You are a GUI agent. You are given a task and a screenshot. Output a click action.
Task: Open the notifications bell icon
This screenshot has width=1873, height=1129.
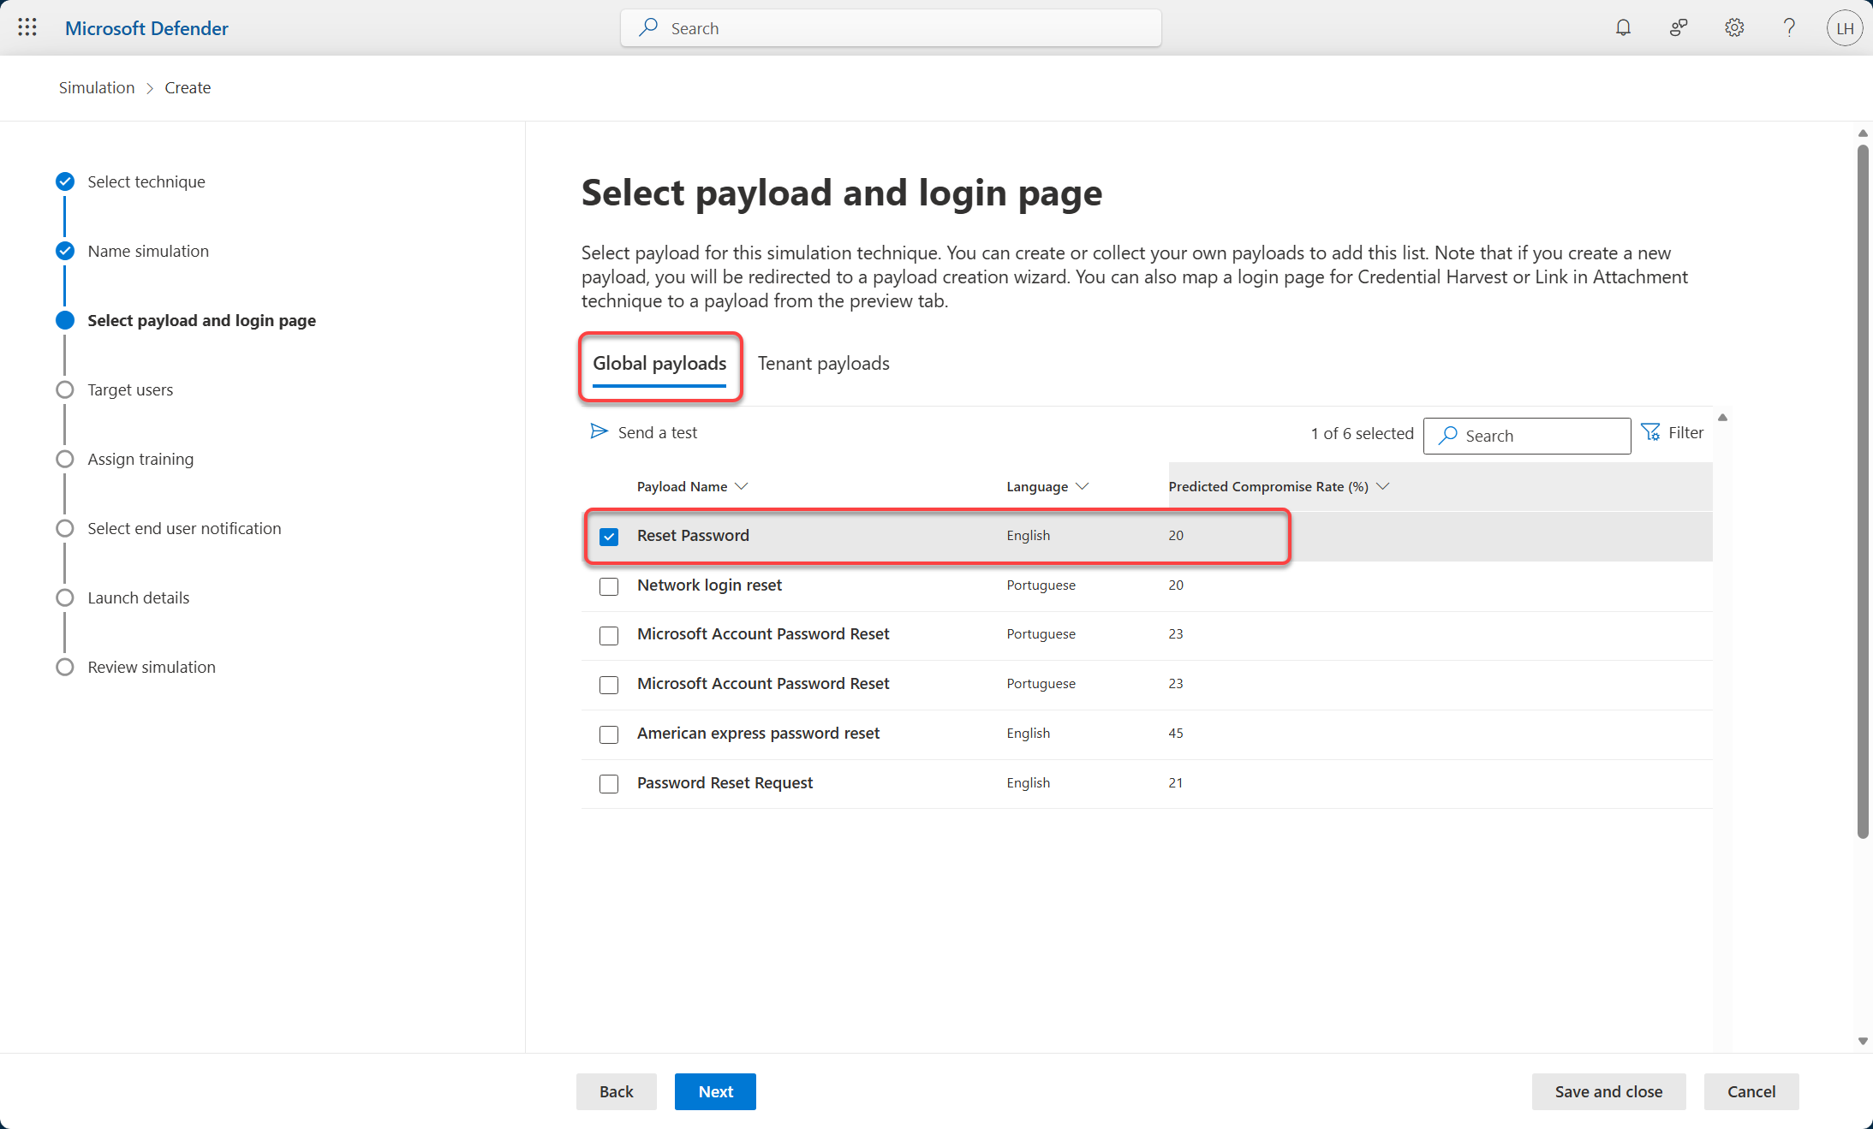click(1623, 27)
